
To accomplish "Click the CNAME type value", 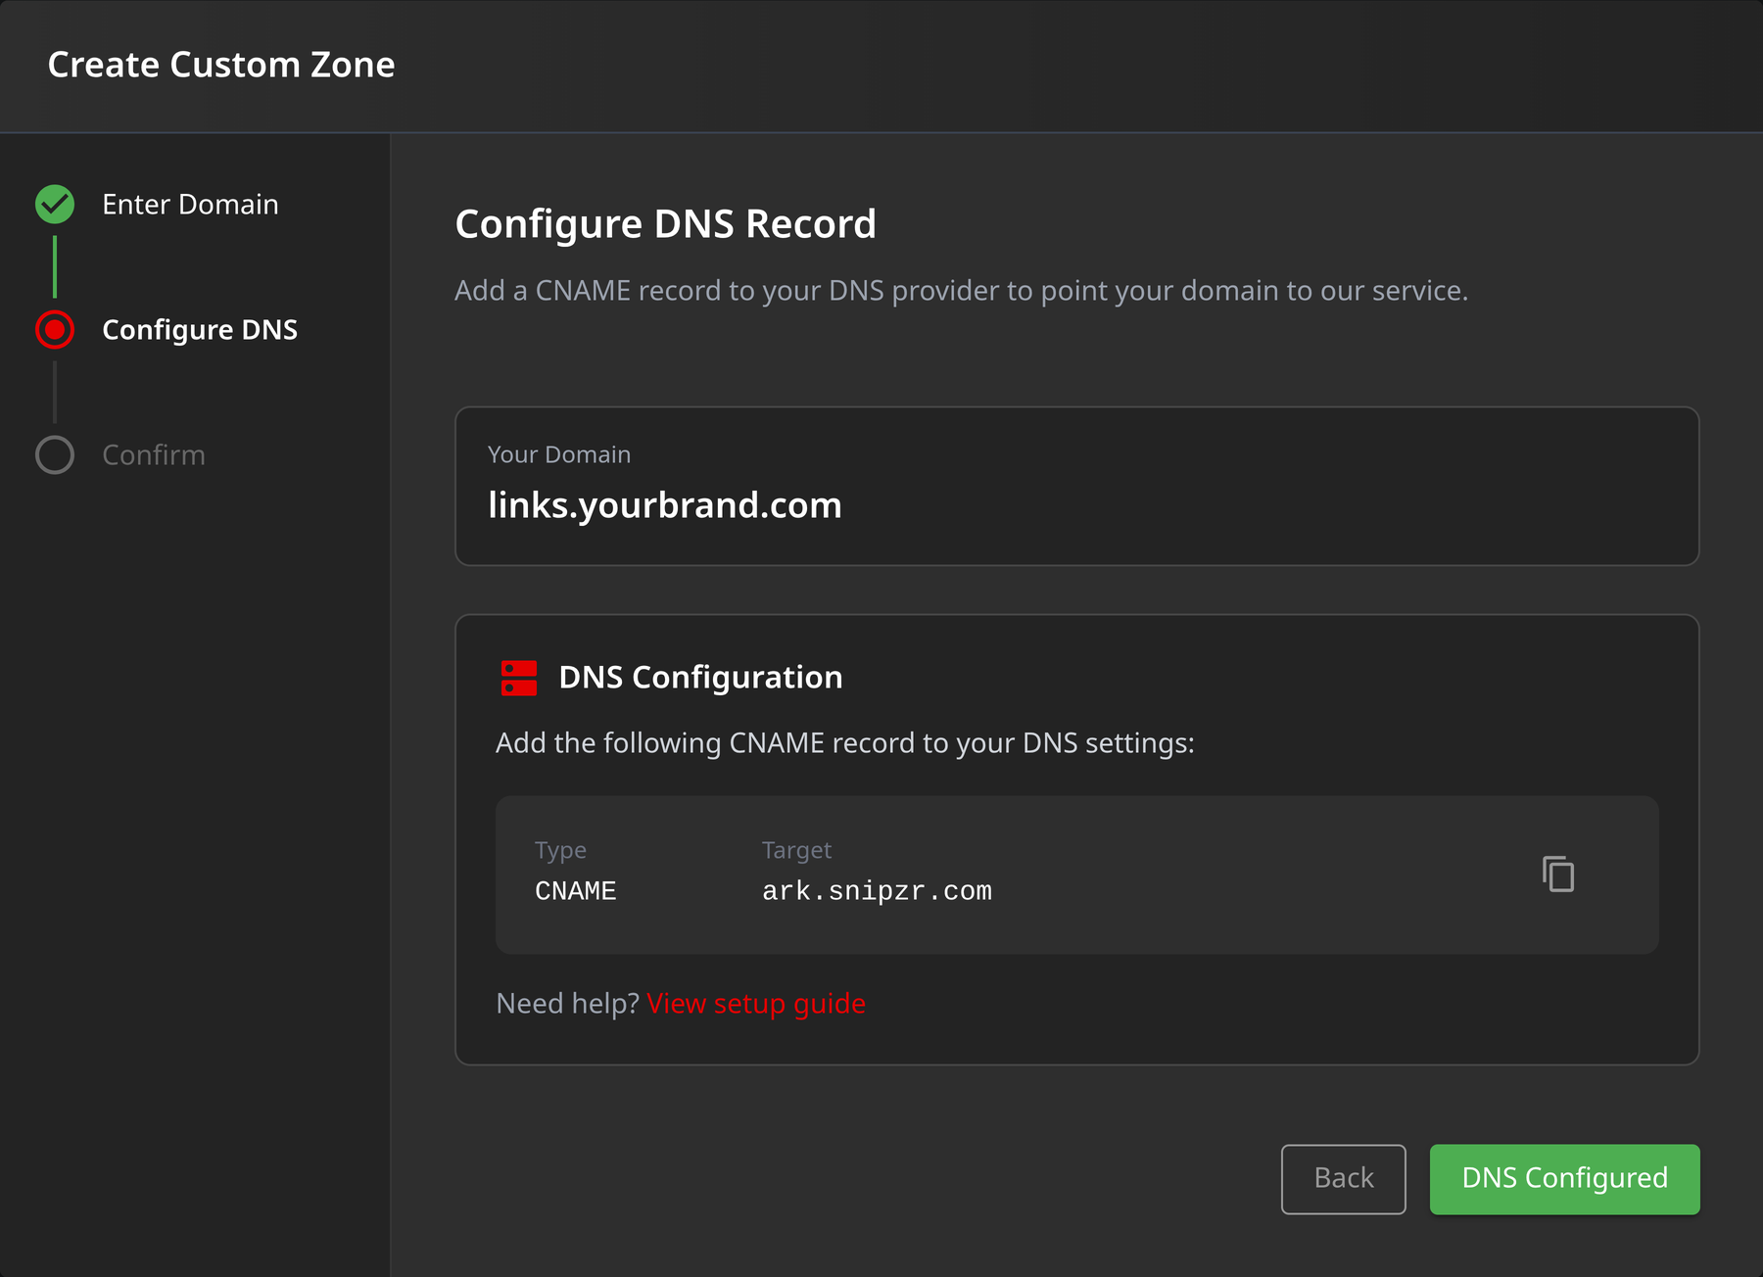I will tap(575, 891).
